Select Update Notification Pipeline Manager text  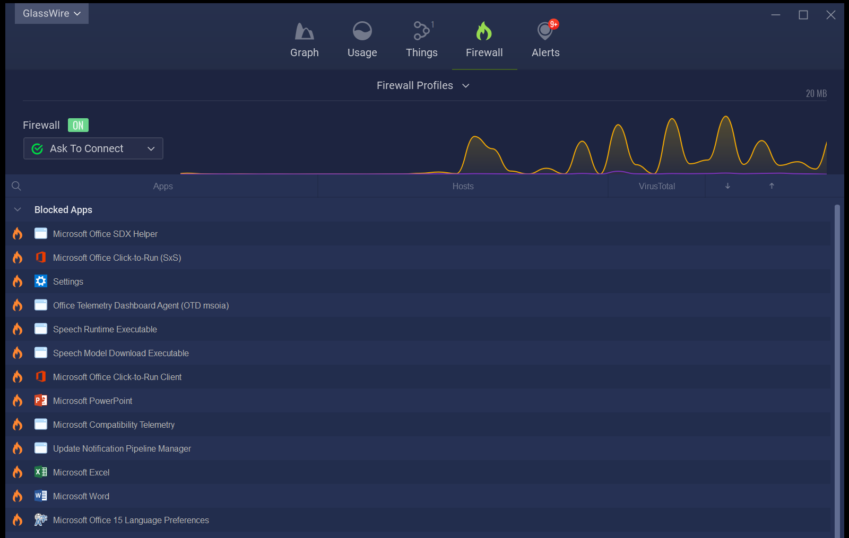click(x=122, y=448)
